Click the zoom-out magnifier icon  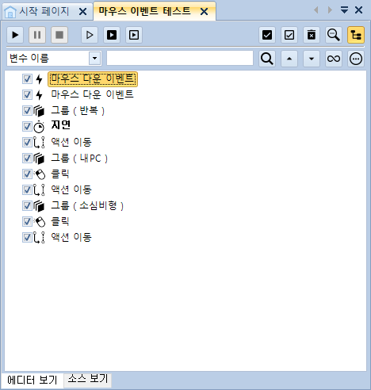click(334, 35)
